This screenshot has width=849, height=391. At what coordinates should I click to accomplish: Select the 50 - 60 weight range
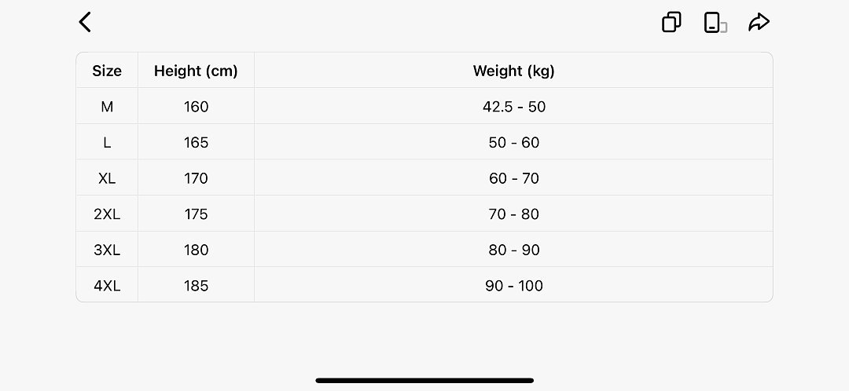point(514,142)
